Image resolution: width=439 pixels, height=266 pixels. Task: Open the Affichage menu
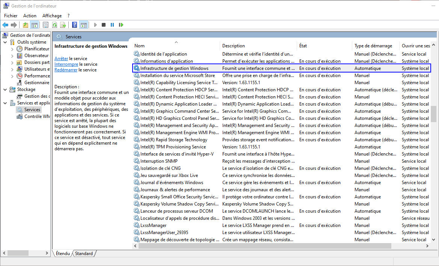coord(52,16)
